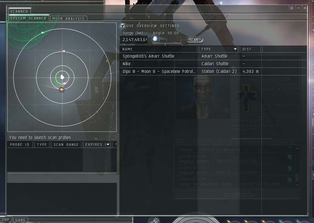Switch to the System Scanner tab
This screenshot has height=223, width=314.
[28, 19]
